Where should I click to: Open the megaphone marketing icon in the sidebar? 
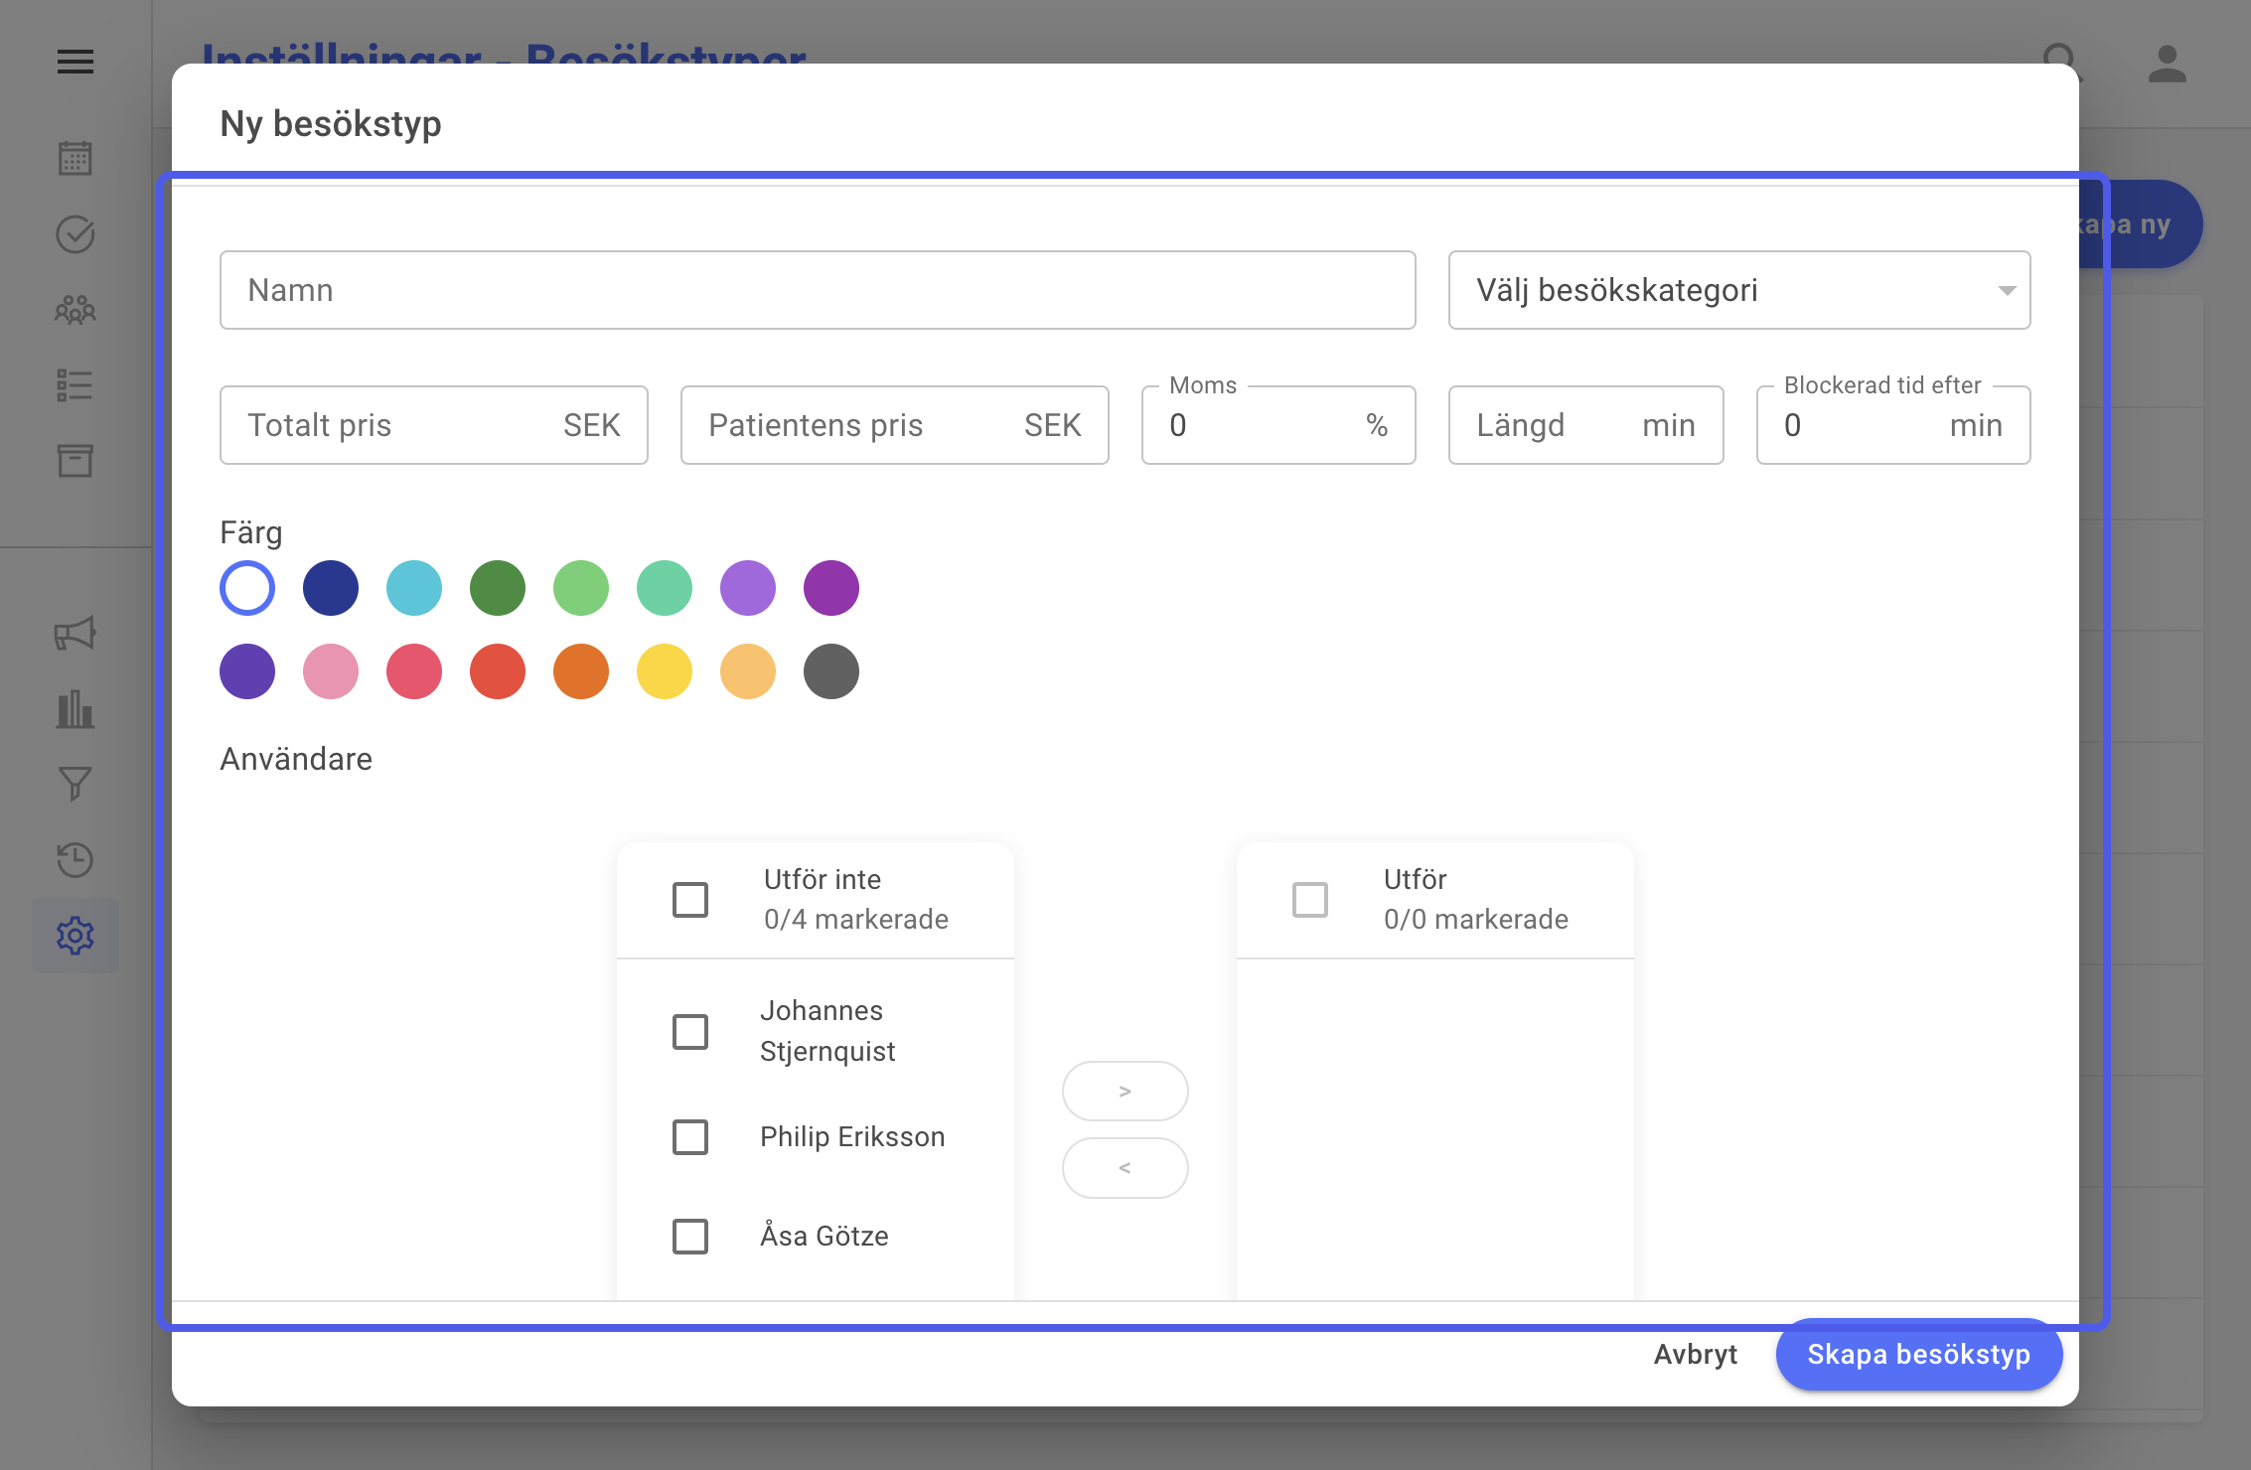pyautogui.click(x=75, y=634)
